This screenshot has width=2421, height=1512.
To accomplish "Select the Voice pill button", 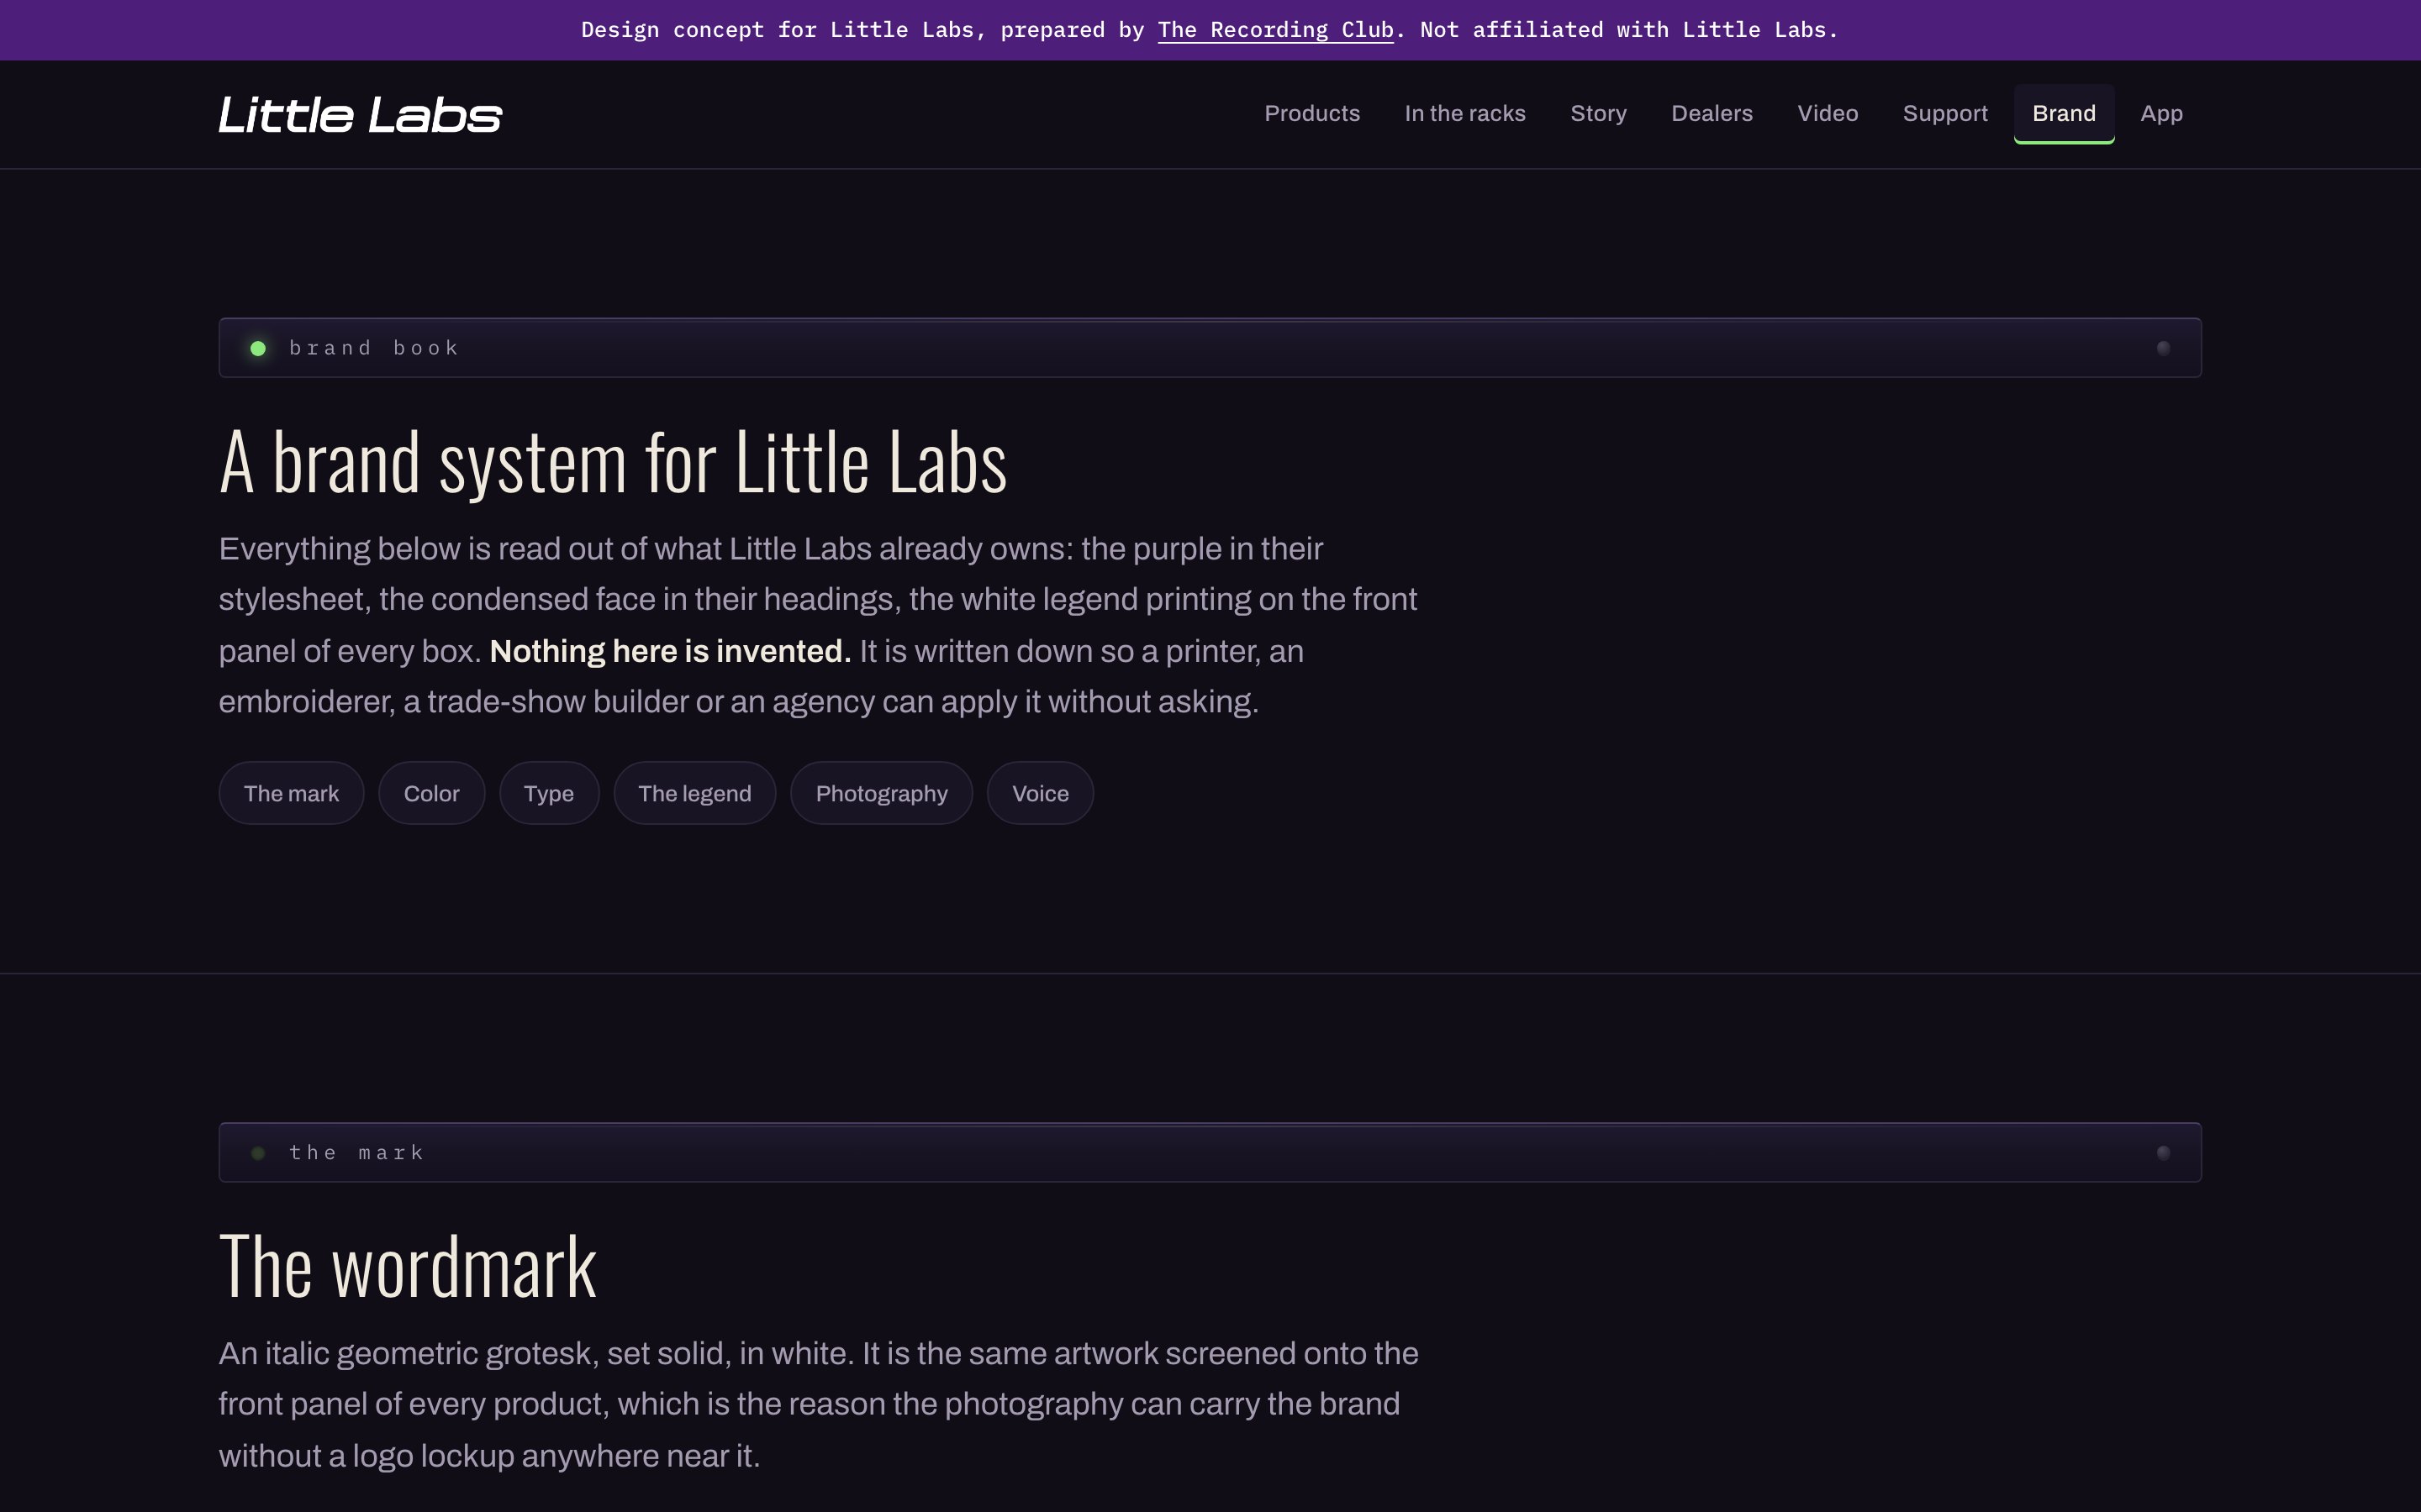I will [1041, 793].
